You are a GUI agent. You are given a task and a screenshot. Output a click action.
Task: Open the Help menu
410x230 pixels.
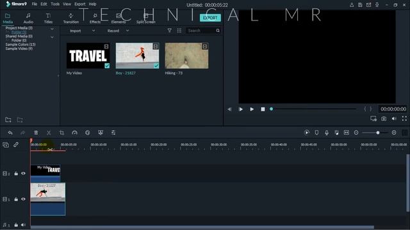[x=92, y=4]
